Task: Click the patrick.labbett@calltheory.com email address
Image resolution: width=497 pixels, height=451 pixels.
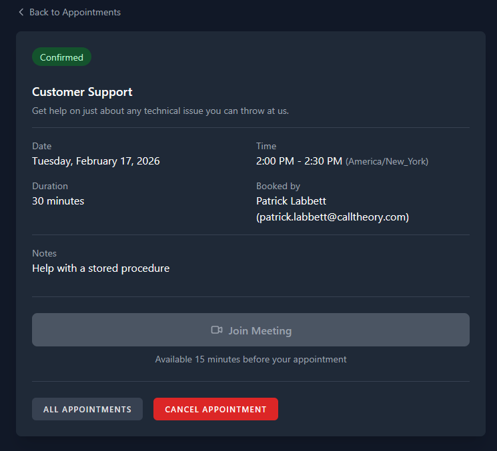Action: coord(332,217)
